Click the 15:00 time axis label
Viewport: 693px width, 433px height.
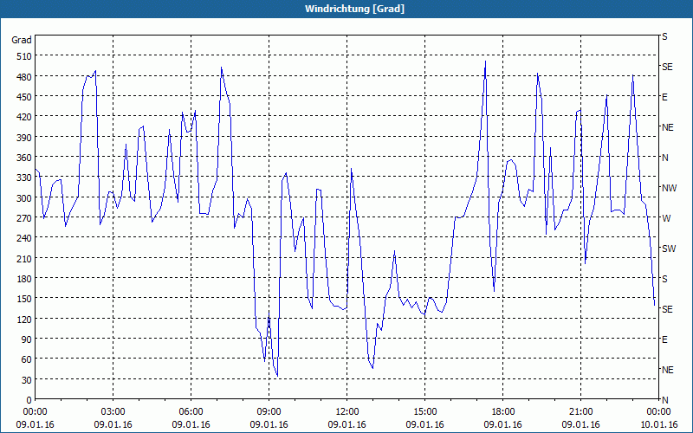point(424,412)
